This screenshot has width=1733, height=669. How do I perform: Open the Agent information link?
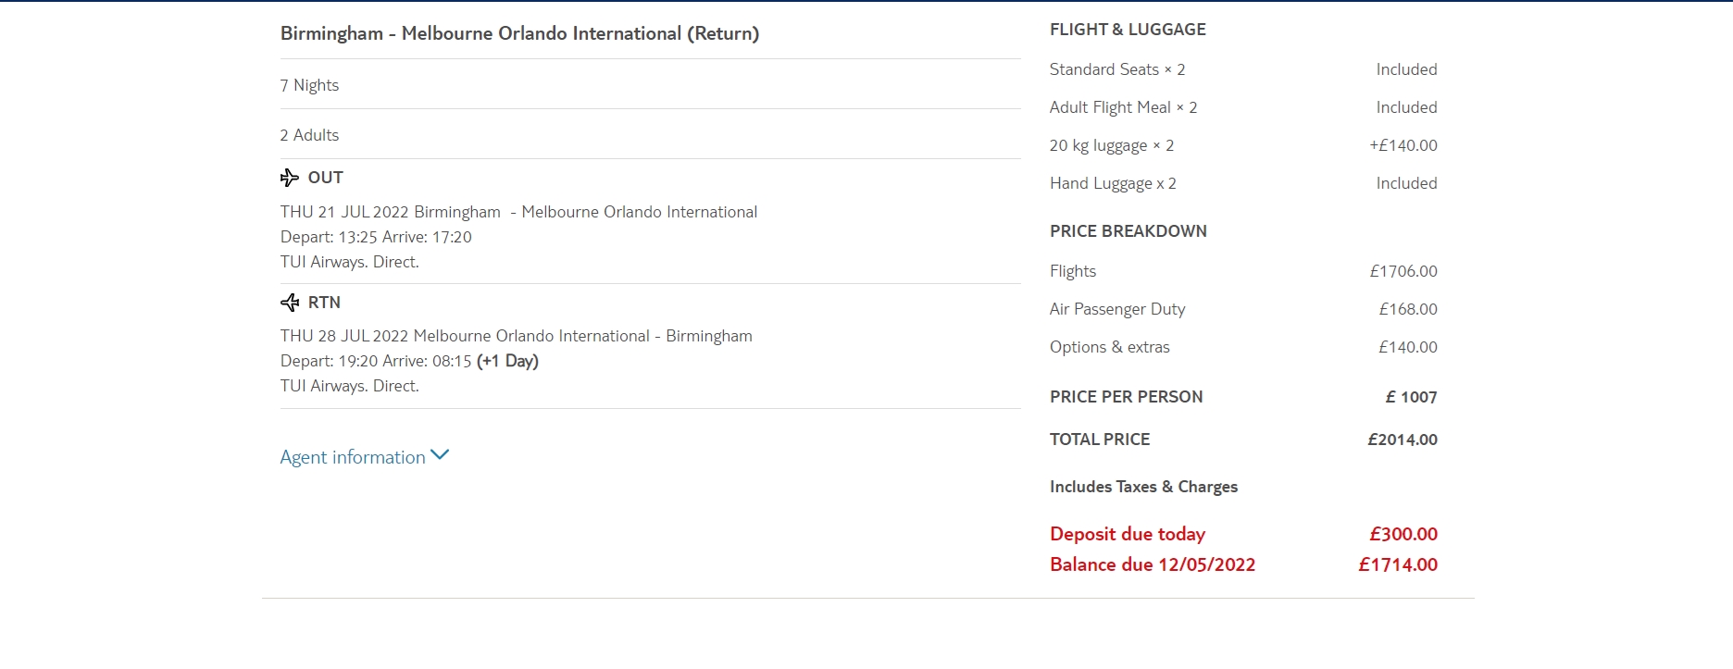click(x=353, y=457)
